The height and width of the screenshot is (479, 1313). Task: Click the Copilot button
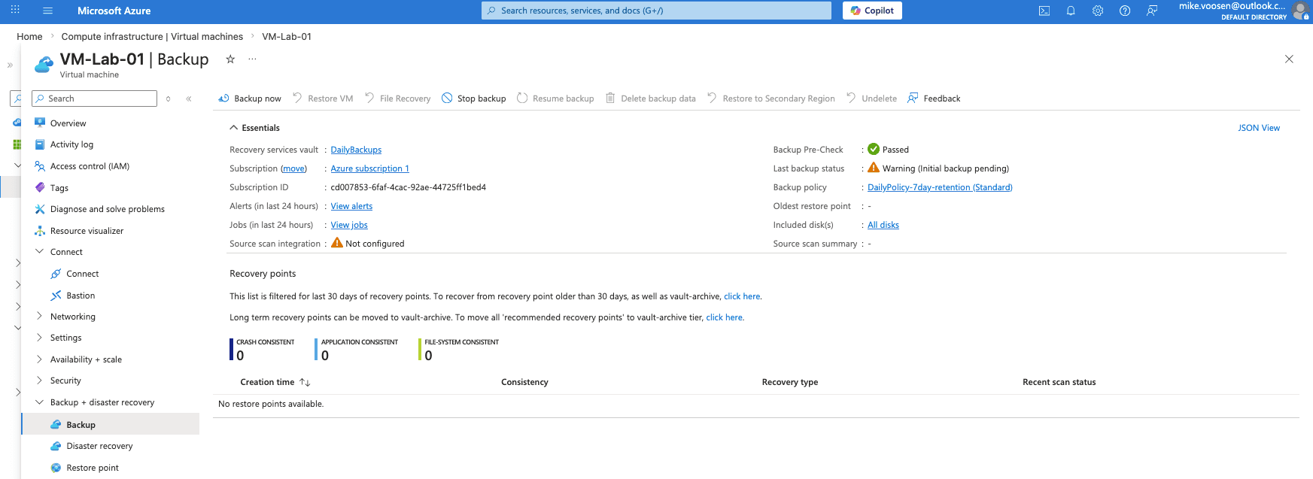tap(872, 11)
